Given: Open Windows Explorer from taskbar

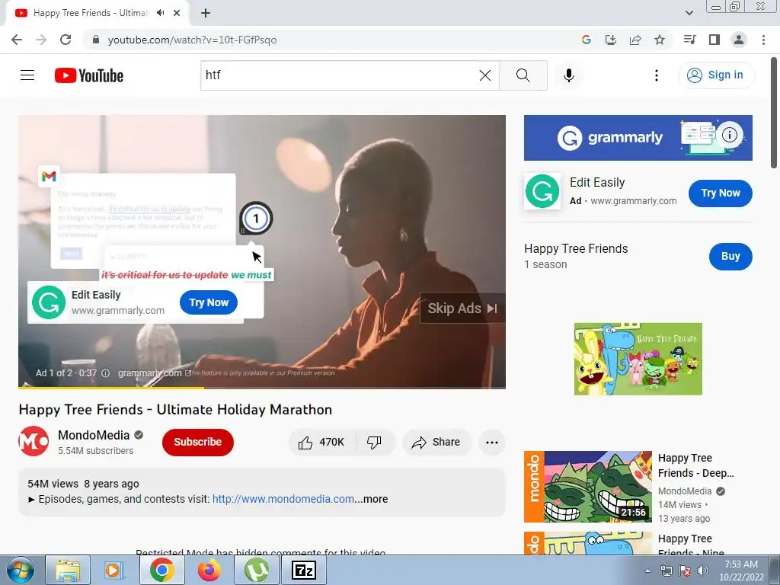Looking at the screenshot, I should coord(68,570).
